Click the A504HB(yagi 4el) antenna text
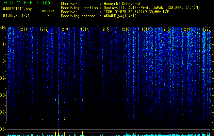 [x=120, y=16]
